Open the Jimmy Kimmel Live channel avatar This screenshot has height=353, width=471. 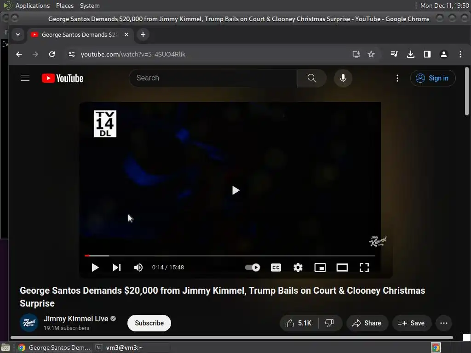point(29,323)
